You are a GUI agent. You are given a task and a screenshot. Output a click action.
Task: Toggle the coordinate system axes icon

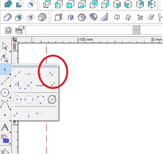[x=47, y=4]
